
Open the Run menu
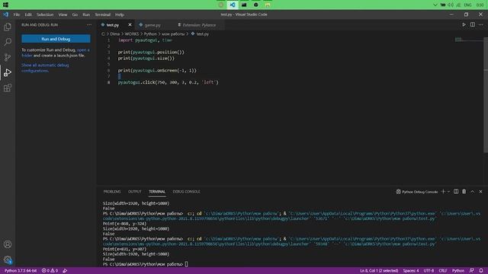tap(86, 14)
